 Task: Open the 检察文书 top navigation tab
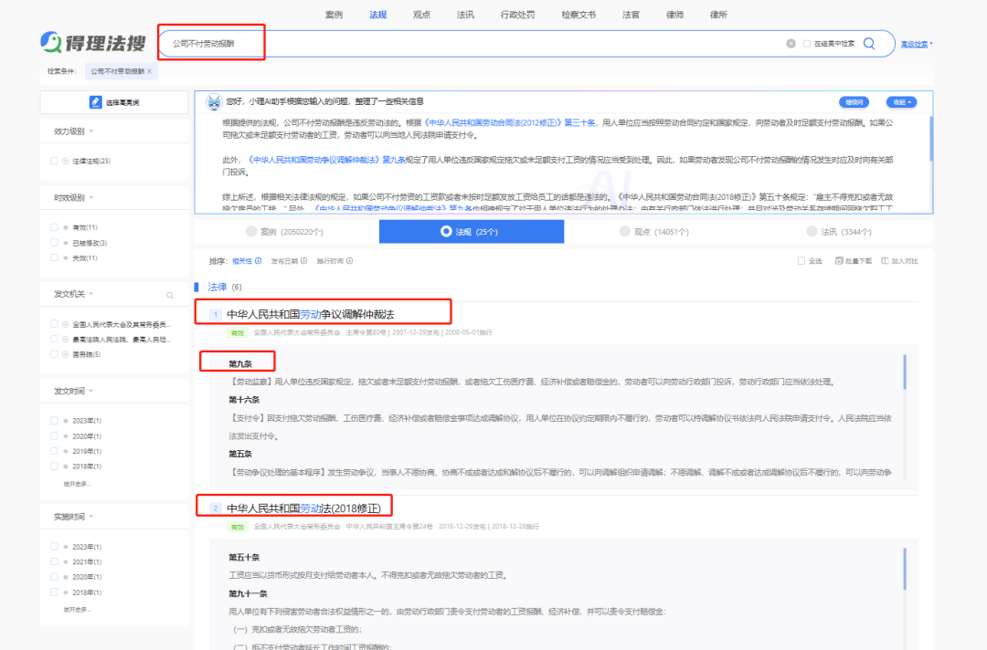[578, 15]
